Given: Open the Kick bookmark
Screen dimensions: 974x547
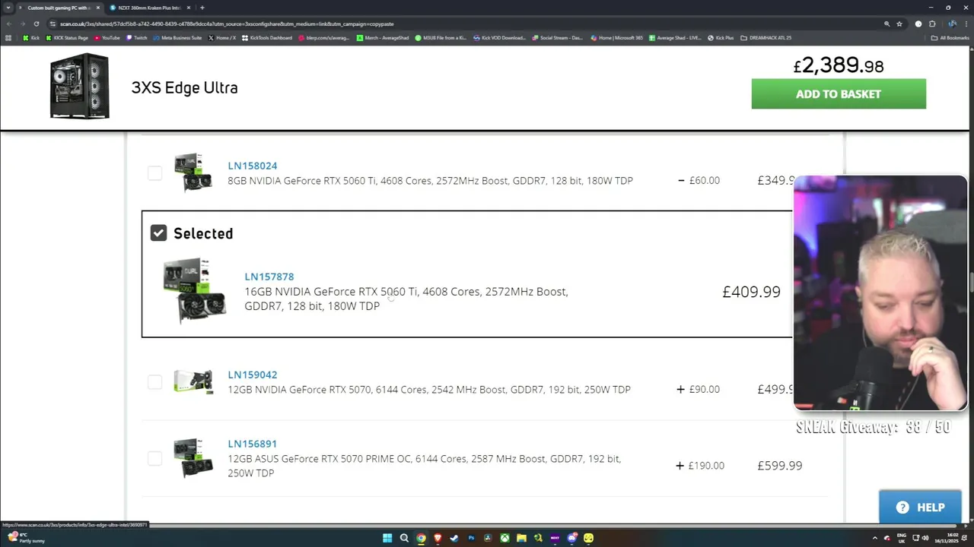Looking at the screenshot, I should [31, 37].
